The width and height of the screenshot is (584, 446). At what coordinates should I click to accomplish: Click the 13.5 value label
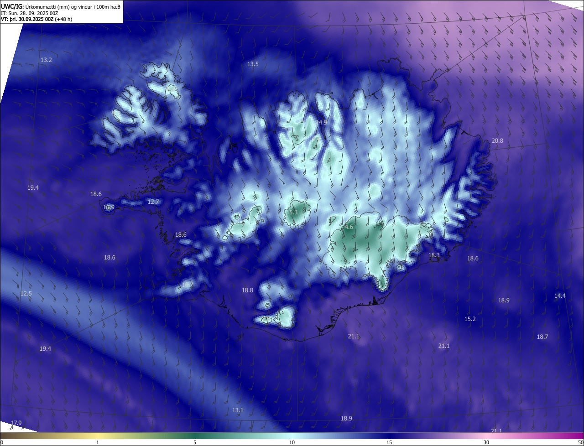point(253,64)
